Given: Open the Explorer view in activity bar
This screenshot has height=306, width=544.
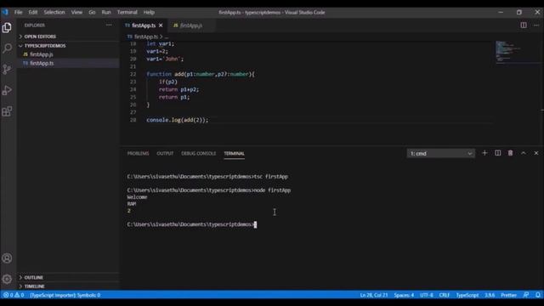Looking at the screenshot, I should [7, 27].
